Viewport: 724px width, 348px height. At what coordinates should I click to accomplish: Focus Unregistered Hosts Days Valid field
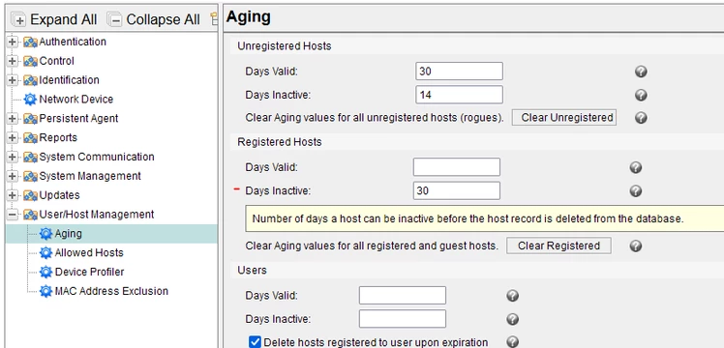pyautogui.click(x=459, y=72)
